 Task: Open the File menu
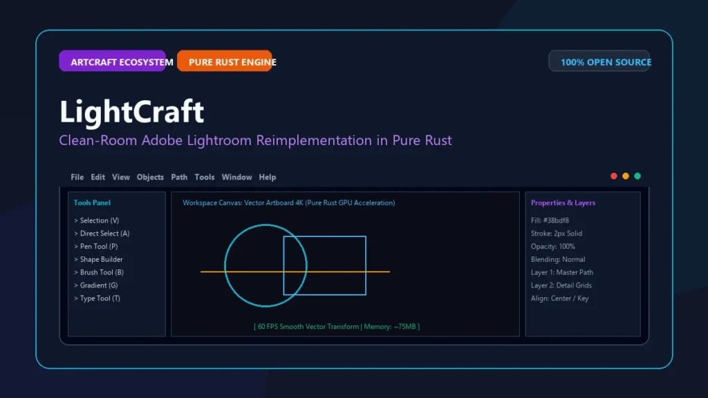pos(77,177)
